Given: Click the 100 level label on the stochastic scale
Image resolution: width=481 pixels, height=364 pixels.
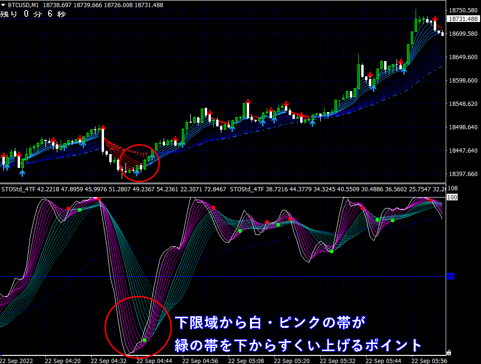Looking at the screenshot, I should click(x=452, y=197).
